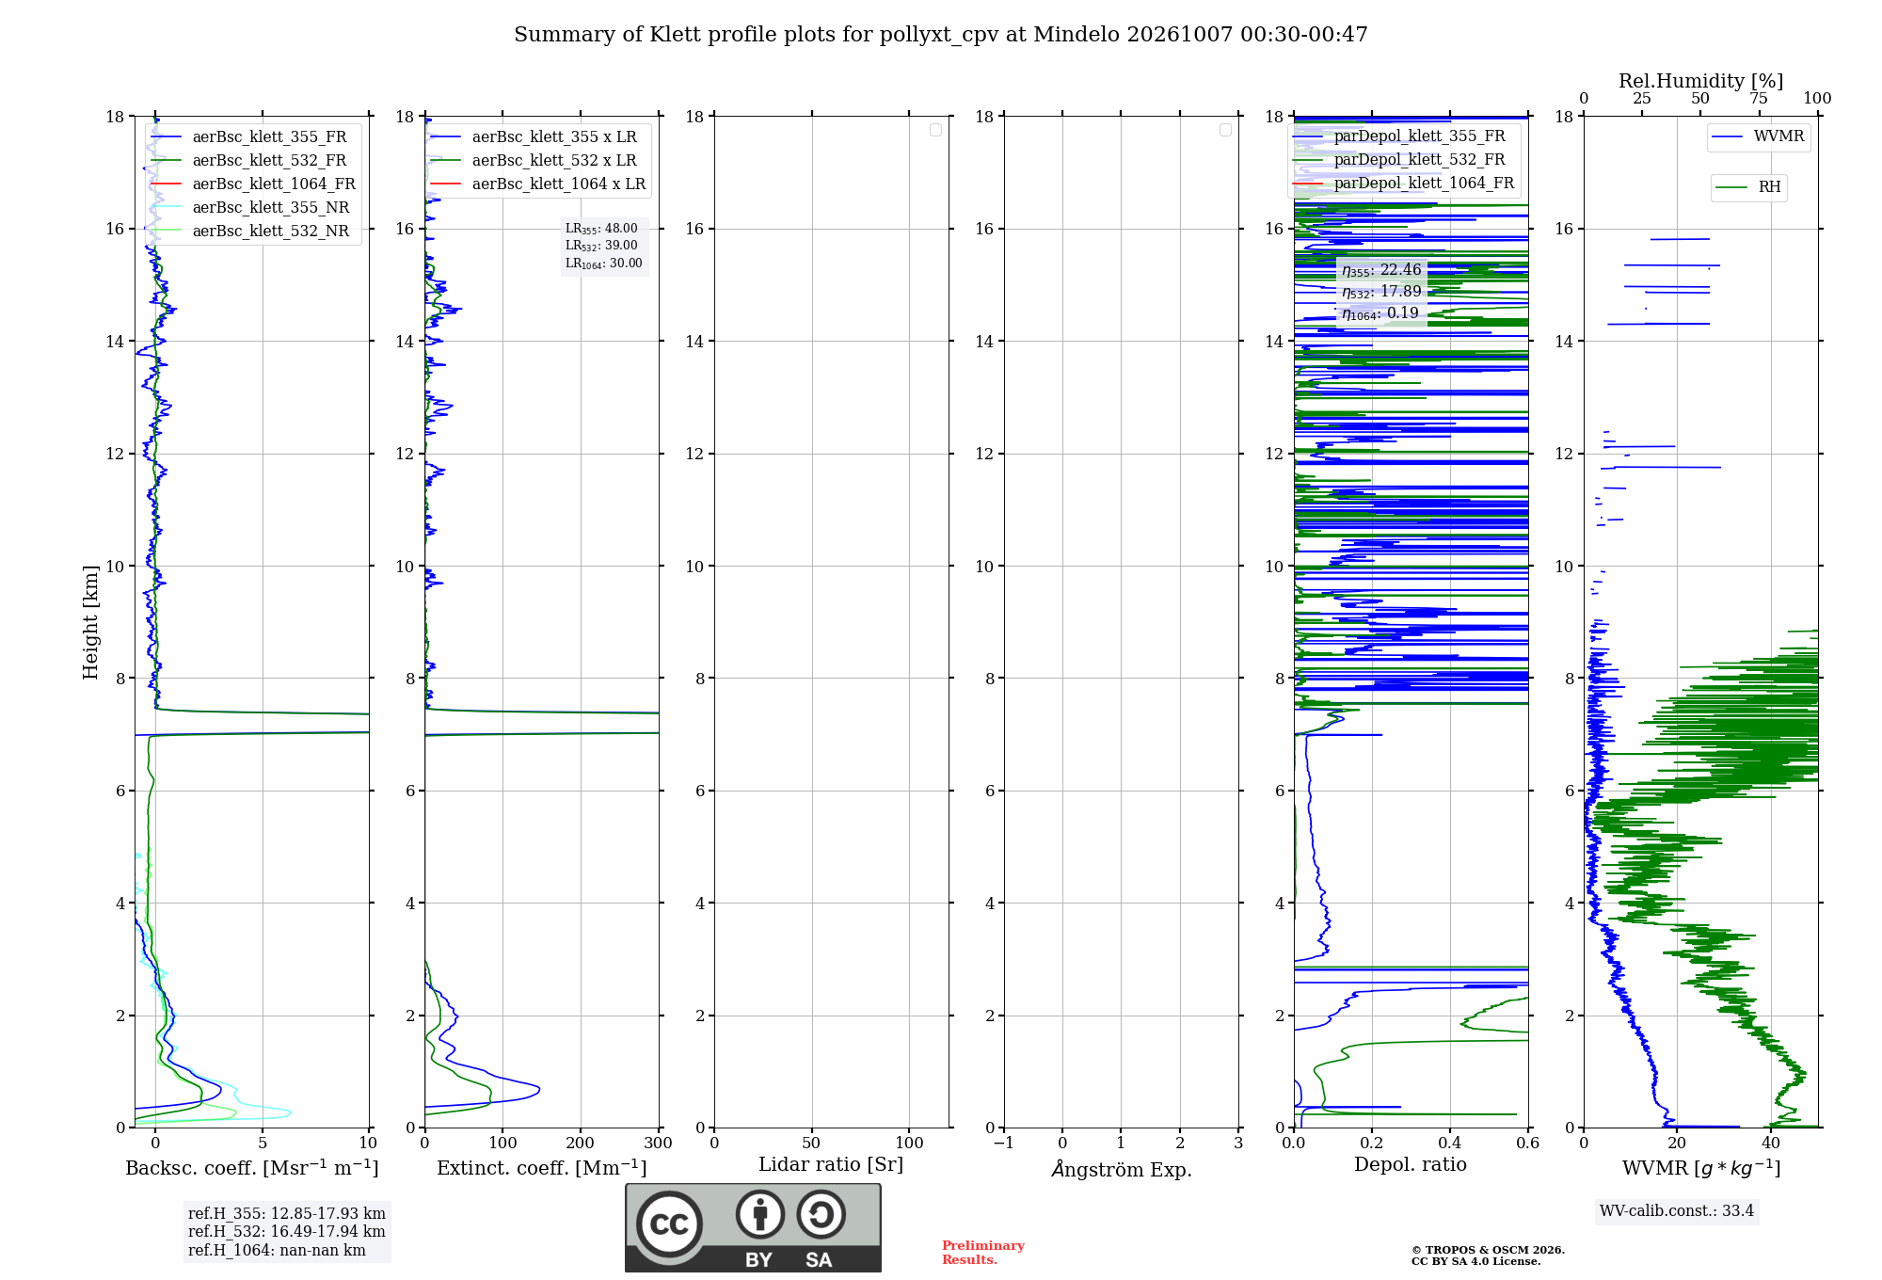Click the TROPOS & OSCM 2026 copyright text
Image resolution: width=1882 pixels, height=1280 pixels.
coord(1488,1251)
